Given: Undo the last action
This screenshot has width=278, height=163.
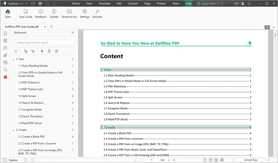Looking at the screenshot, I should (48, 3).
